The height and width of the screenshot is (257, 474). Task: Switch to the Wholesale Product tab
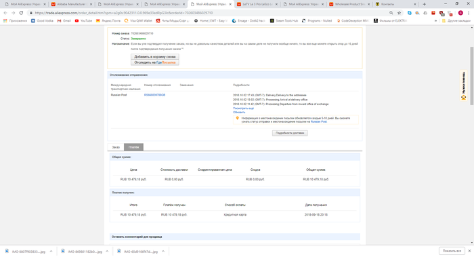tap(349, 4)
